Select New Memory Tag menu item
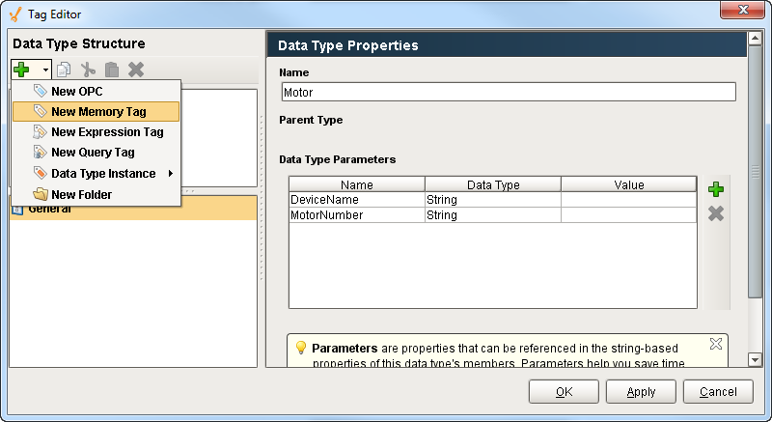Viewport: 772px width, 422px height. 96,112
